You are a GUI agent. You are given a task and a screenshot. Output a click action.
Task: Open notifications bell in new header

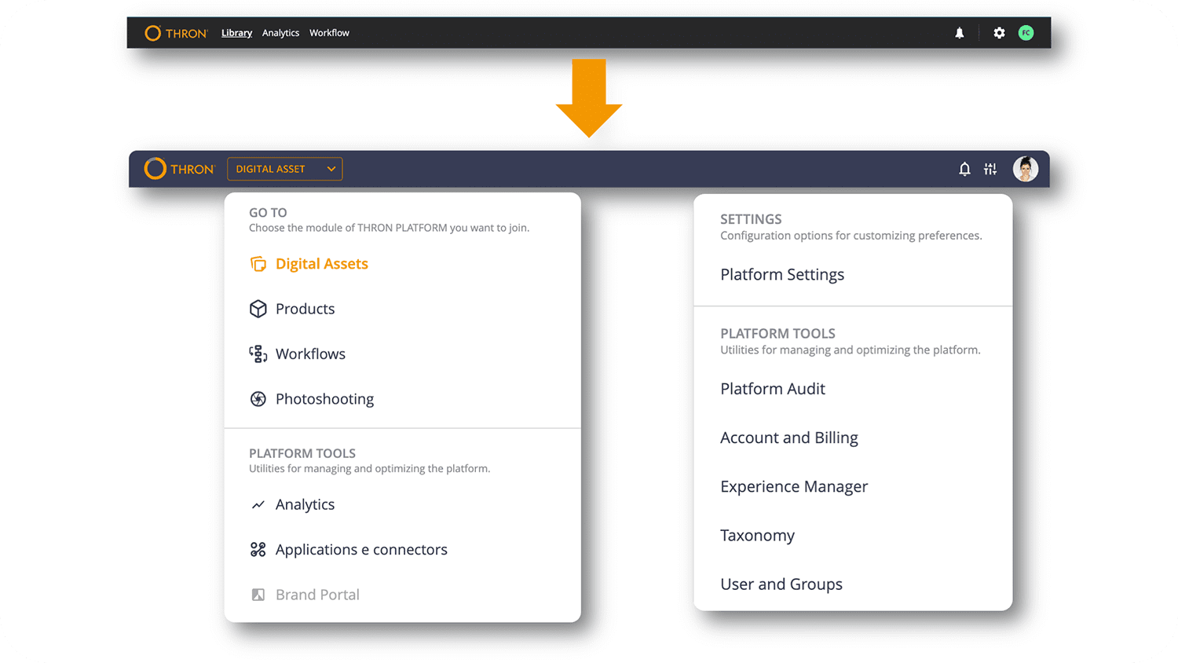click(964, 169)
